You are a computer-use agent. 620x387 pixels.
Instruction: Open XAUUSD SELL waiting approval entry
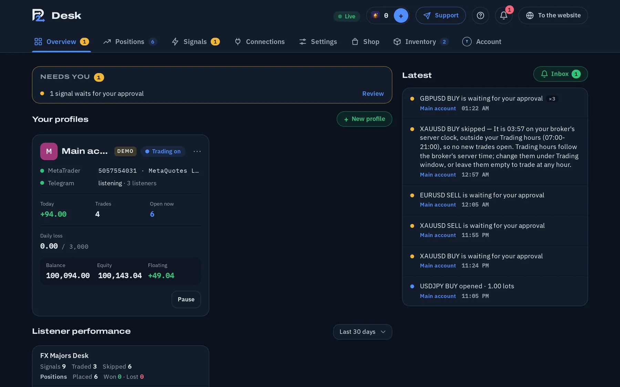[x=495, y=230]
